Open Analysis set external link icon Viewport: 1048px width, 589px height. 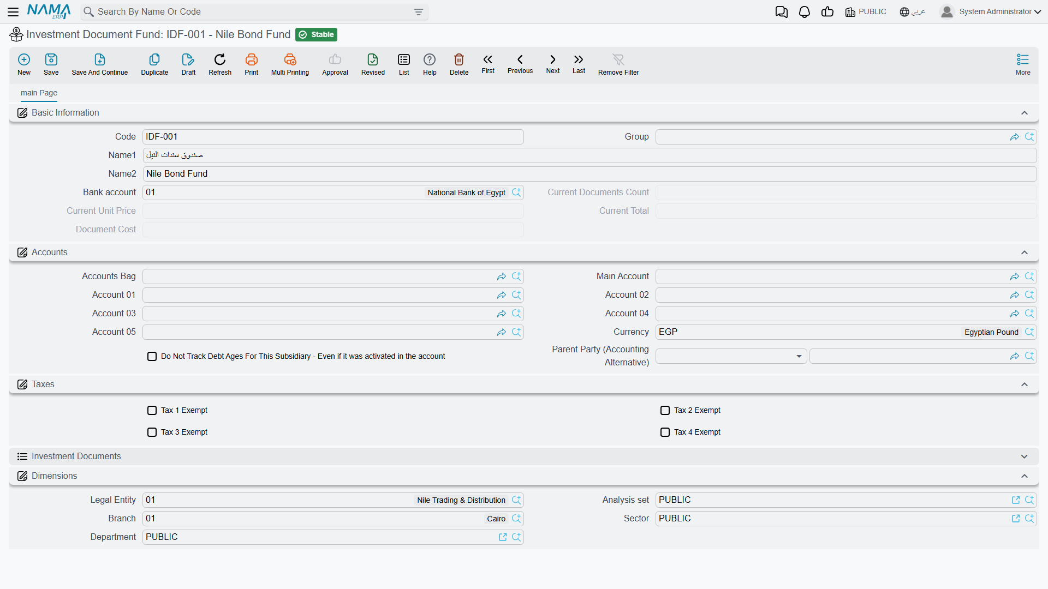click(x=1016, y=500)
